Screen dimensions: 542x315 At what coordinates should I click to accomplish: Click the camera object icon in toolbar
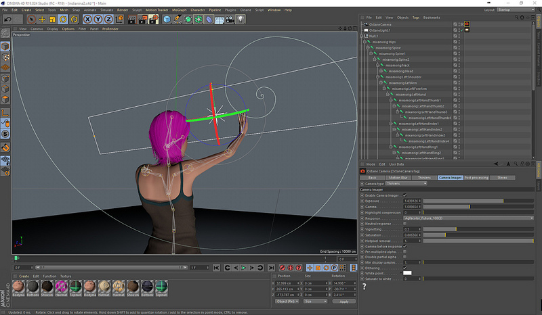tap(229, 20)
